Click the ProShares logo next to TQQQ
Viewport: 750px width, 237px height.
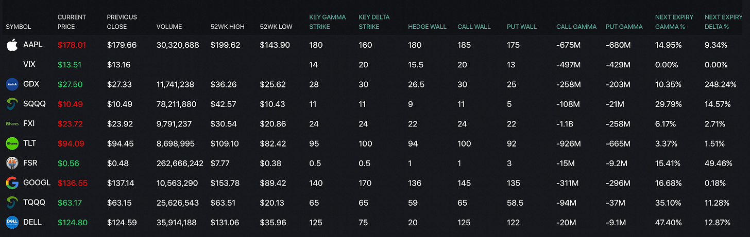click(x=12, y=203)
